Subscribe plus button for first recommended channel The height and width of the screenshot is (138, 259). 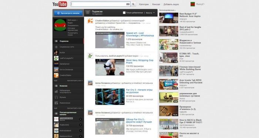click(x=81, y=119)
